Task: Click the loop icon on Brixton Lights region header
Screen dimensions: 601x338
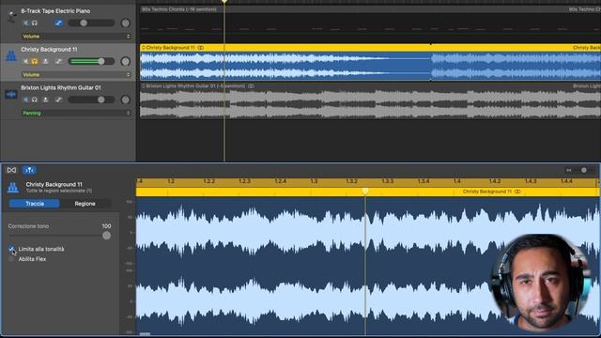Action: tap(251, 86)
